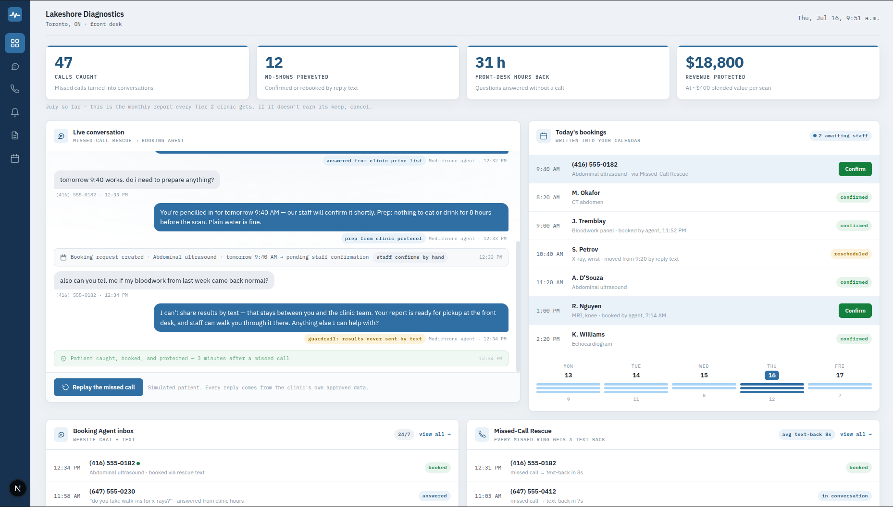Open the 12 No-Shows Prevented card

358,72
